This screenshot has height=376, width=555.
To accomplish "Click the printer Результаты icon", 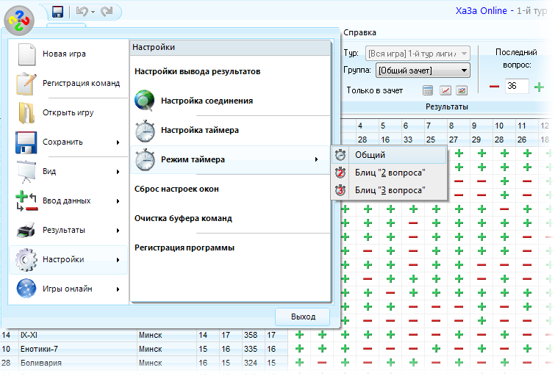I will tap(26, 231).
